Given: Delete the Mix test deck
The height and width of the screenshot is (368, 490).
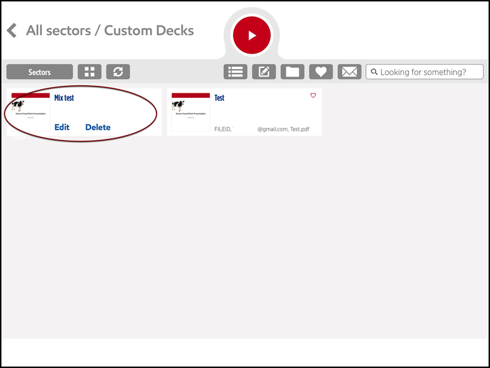Looking at the screenshot, I should [98, 127].
